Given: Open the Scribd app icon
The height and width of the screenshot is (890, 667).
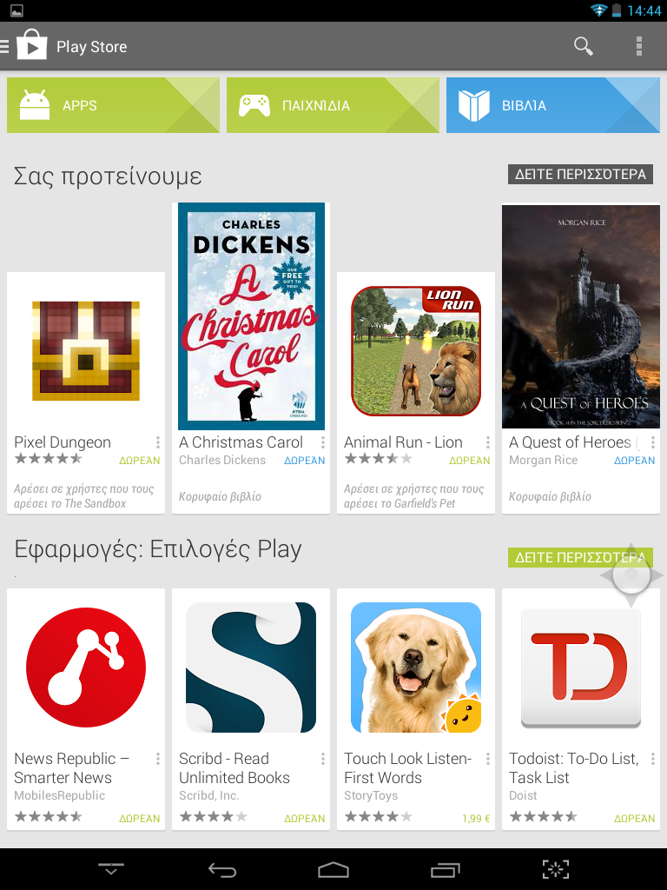Looking at the screenshot, I should (x=251, y=667).
